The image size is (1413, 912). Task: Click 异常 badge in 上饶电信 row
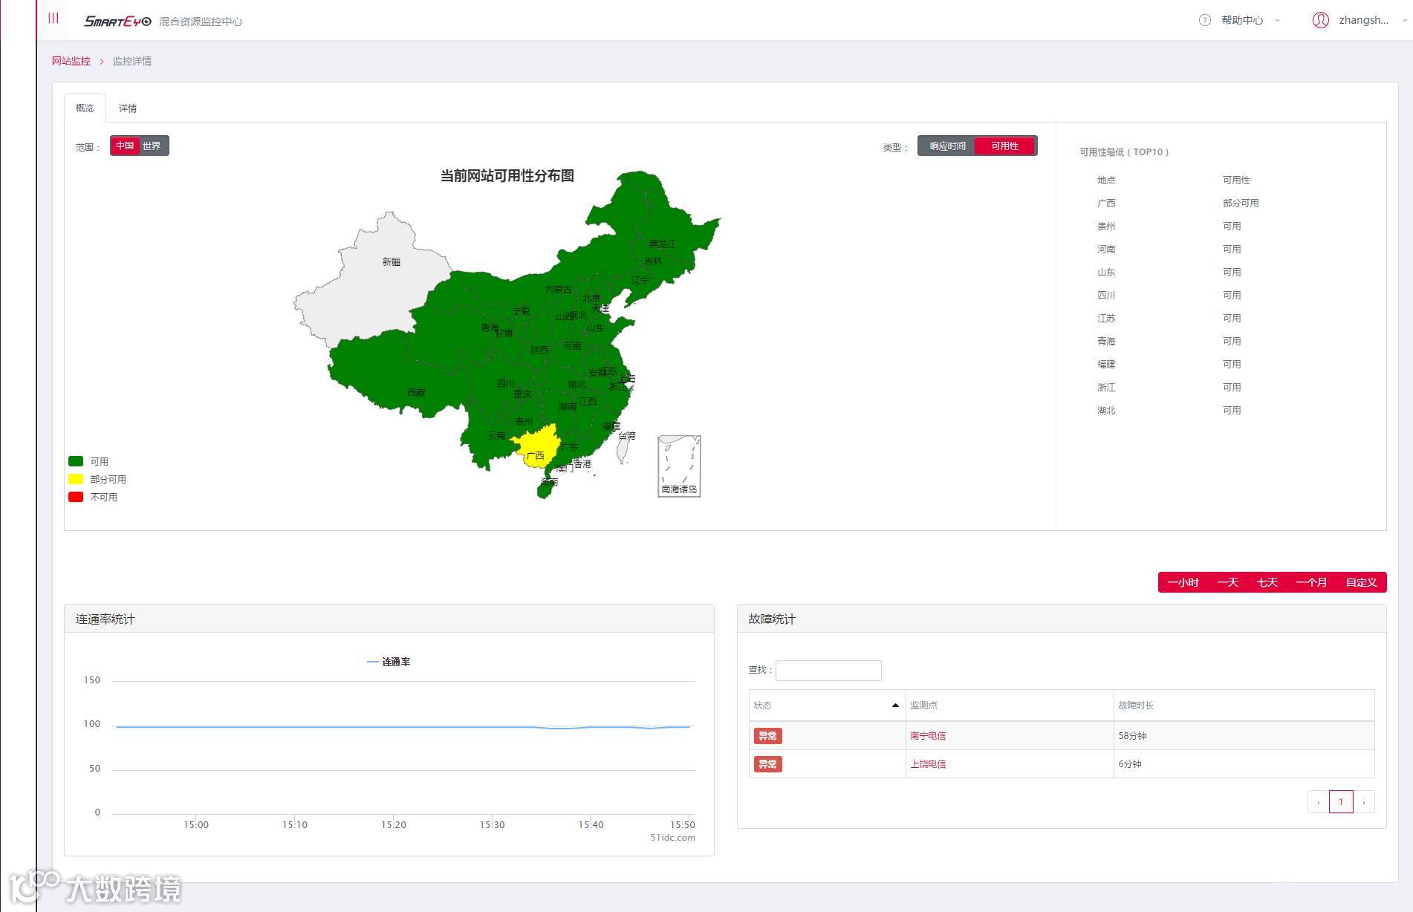(x=767, y=764)
